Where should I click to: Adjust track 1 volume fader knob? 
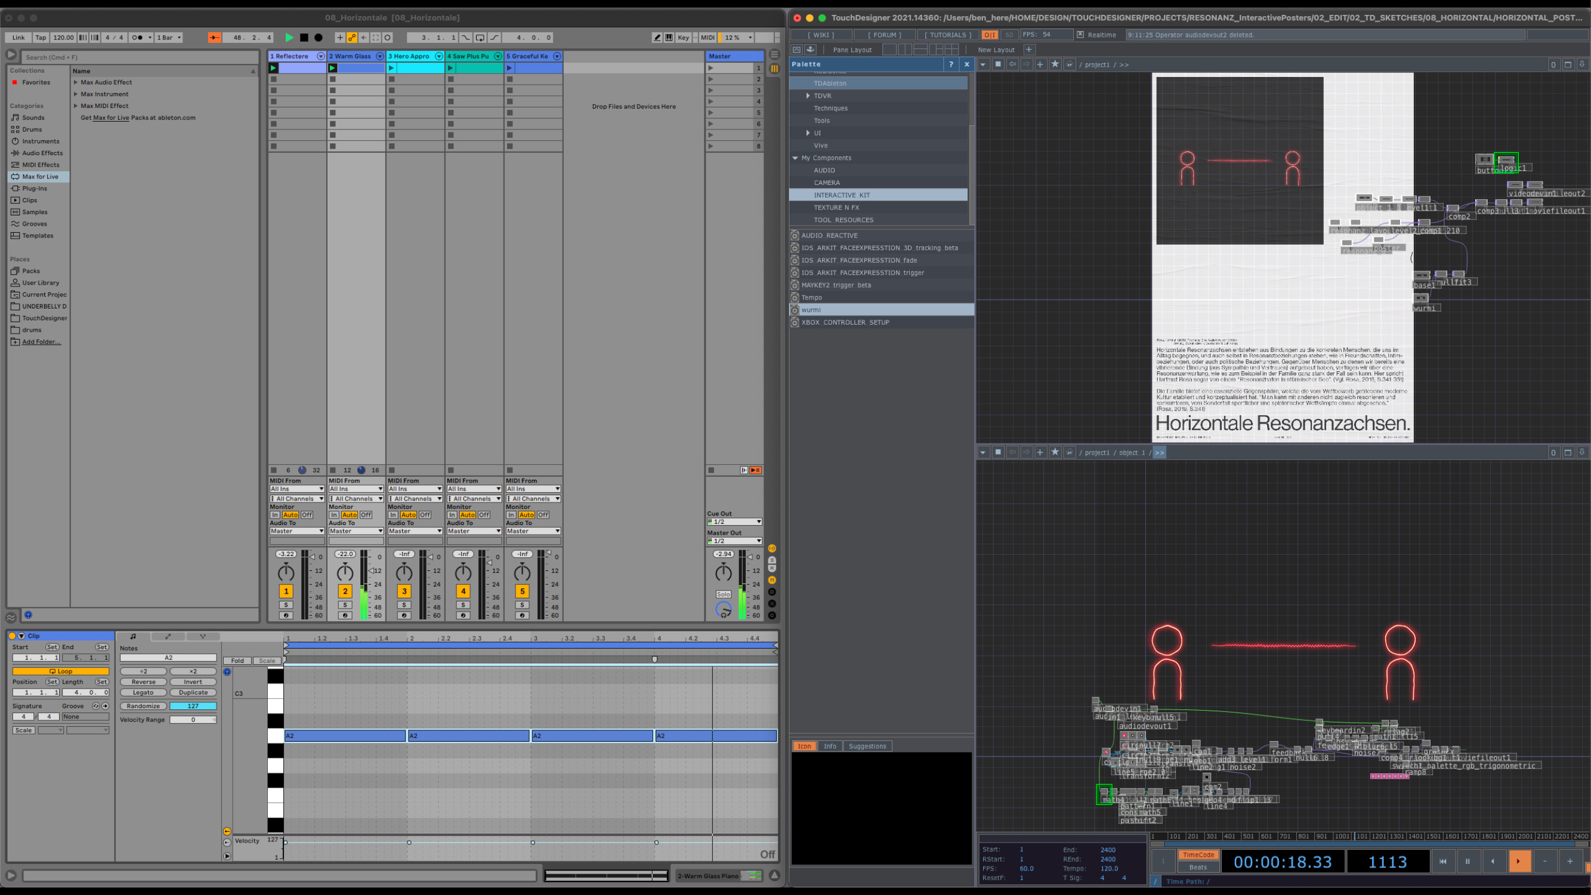click(x=313, y=557)
